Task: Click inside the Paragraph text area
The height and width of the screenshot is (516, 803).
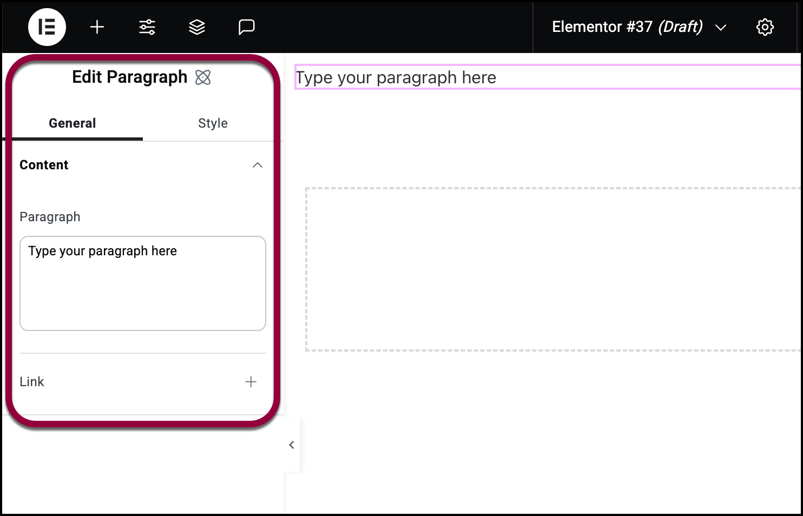Action: tap(143, 283)
